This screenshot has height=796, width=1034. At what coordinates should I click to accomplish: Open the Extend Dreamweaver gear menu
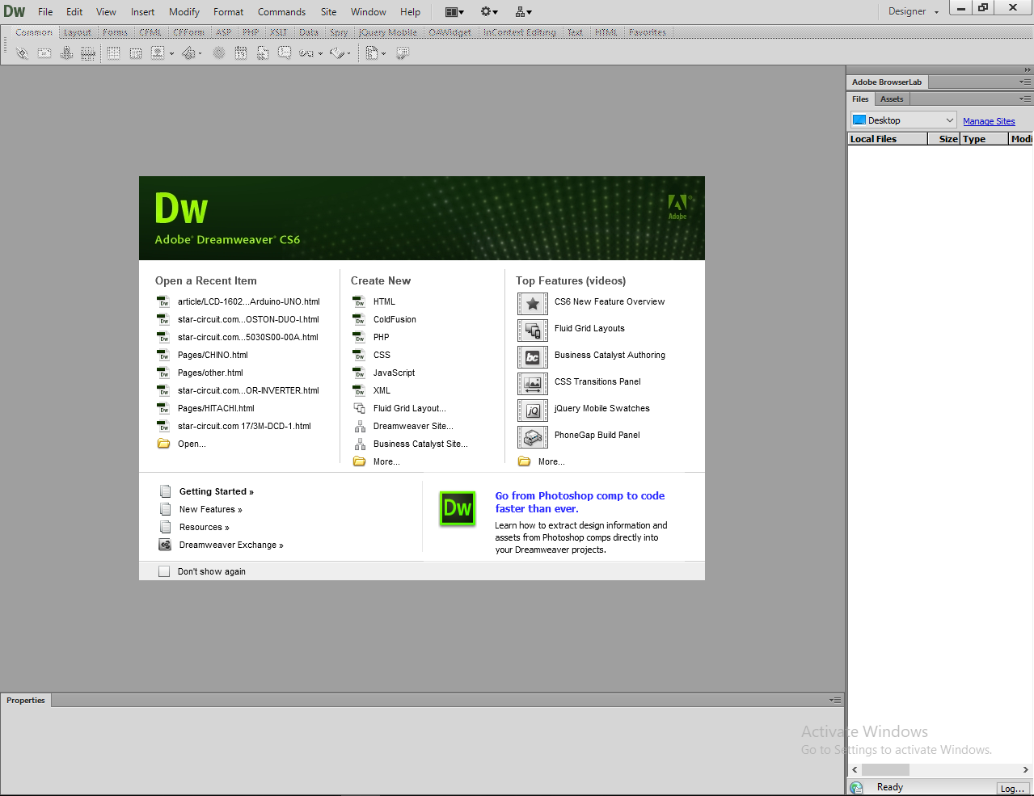[x=490, y=11]
